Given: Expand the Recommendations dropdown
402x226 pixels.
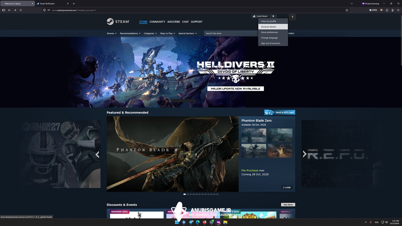Looking at the screenshot, I should tap(130, 33).
